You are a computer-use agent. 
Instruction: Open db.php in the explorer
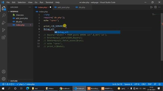point(19,22)
